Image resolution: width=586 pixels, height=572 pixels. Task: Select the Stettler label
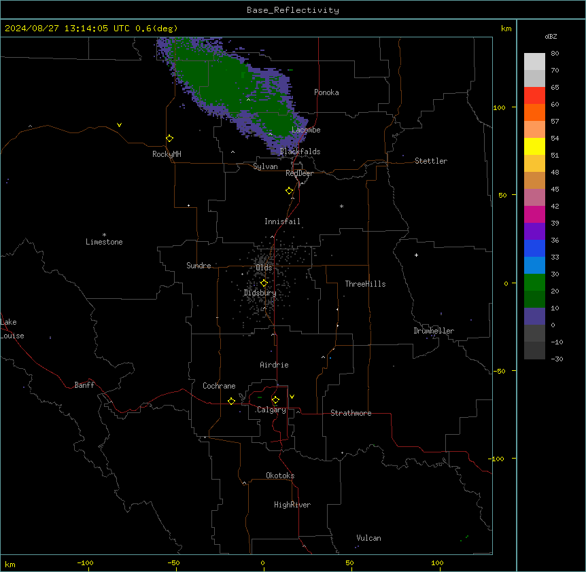[430, 161]
